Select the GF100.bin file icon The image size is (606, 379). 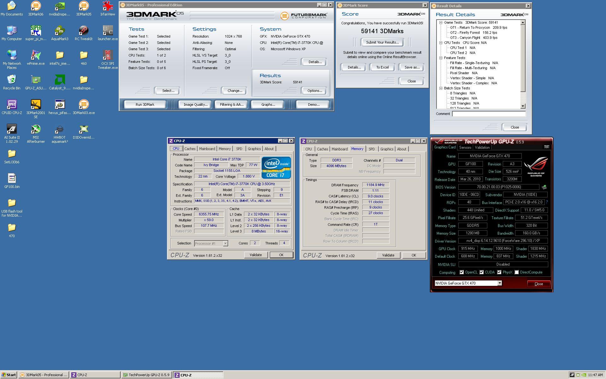coord(12,181)
